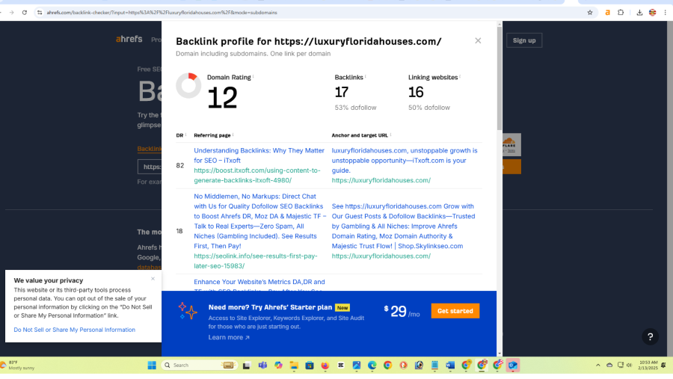Open Chrome three-dot menu
Viewport: 673px width, 379px height.
665,13
